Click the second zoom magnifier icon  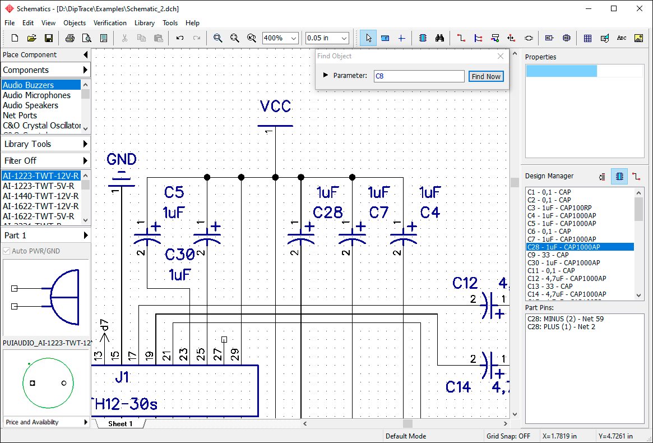click(234, 38)
